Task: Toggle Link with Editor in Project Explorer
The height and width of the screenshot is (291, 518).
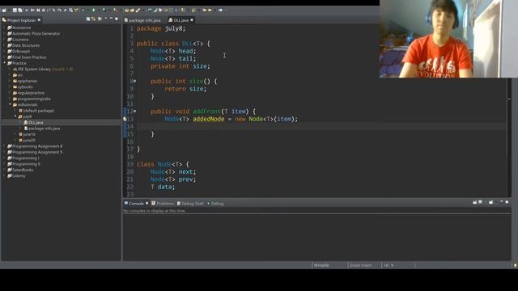Action: (x=94, y=19)
